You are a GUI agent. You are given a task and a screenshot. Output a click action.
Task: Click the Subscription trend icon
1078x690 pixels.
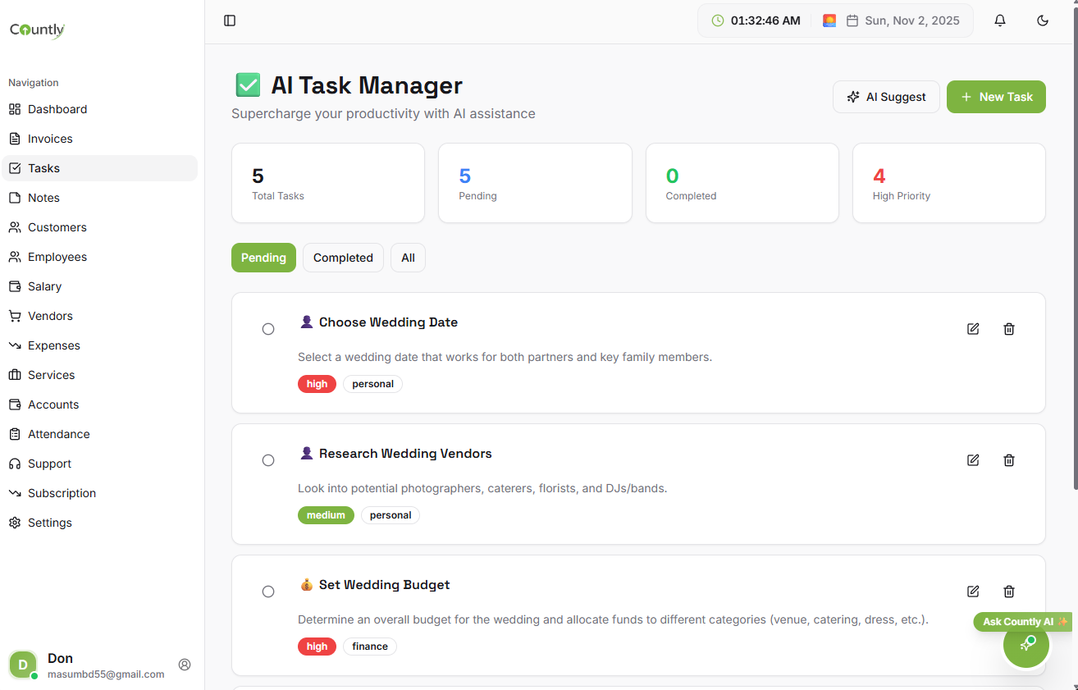[x=15, y=493]
